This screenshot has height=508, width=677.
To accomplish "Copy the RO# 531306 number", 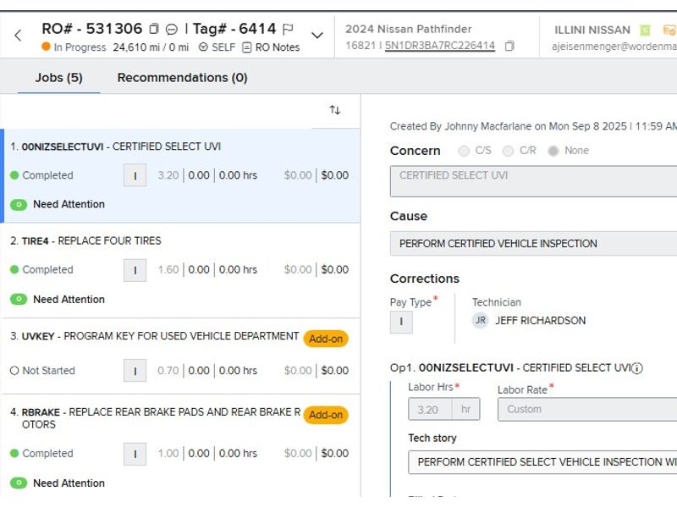I will [x=154, y=29].
